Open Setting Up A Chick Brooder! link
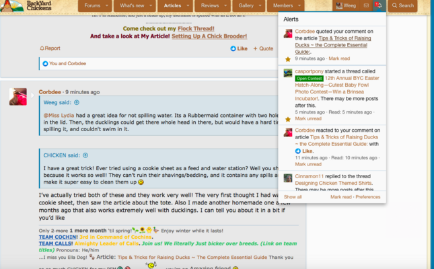 click(x=209, y=36)
